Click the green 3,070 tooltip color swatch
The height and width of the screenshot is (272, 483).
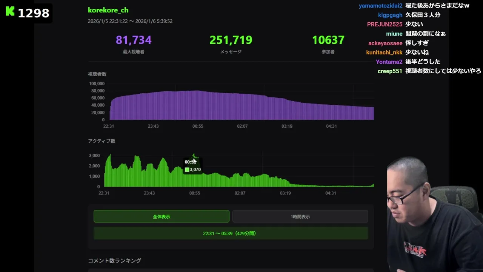(187, 170)
